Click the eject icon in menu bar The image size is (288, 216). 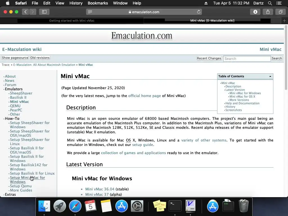click(206, 3)
